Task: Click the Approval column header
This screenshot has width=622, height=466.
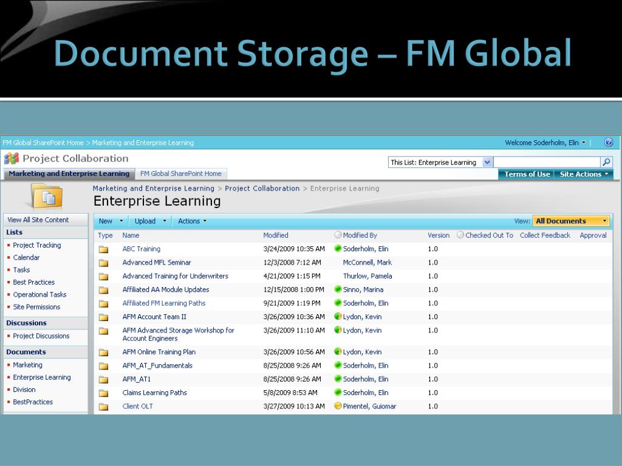Action: 593,235
